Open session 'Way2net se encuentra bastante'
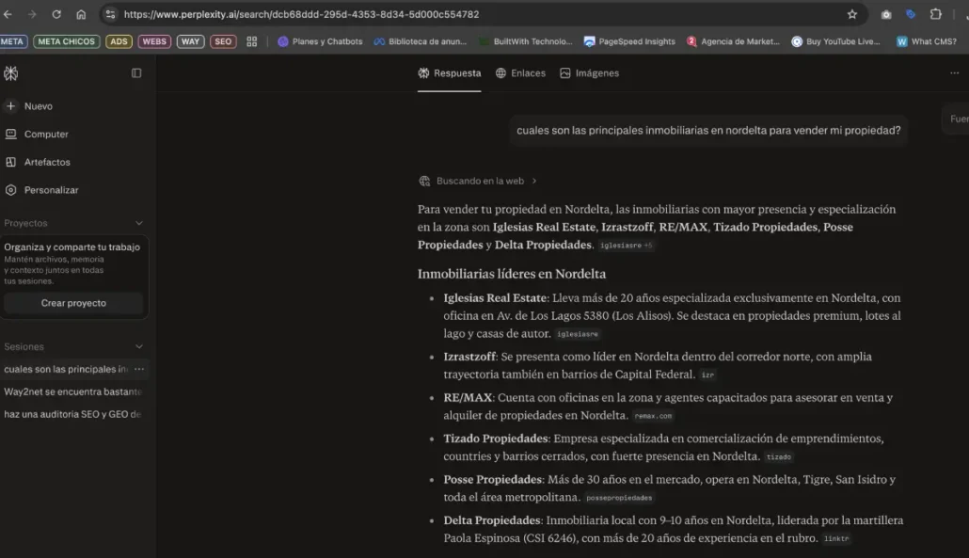 click(73, 391)
